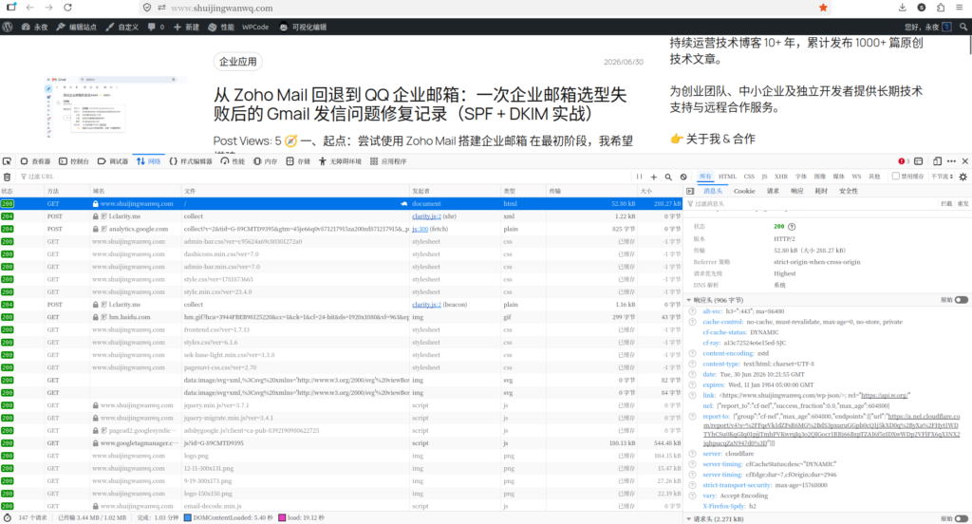Filter requests by 字体 fonts
This screenshot has width=972, height=524.
pyautogui.click(x=801, y=177)
